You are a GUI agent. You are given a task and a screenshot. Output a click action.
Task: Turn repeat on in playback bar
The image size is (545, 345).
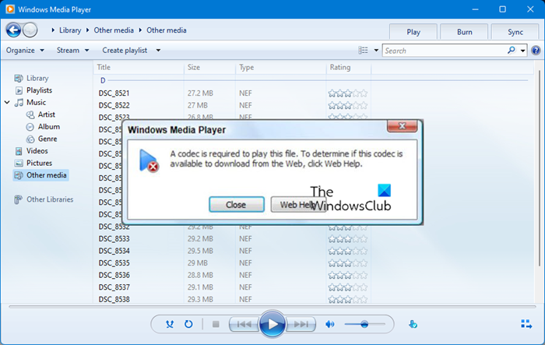[188, 324]
